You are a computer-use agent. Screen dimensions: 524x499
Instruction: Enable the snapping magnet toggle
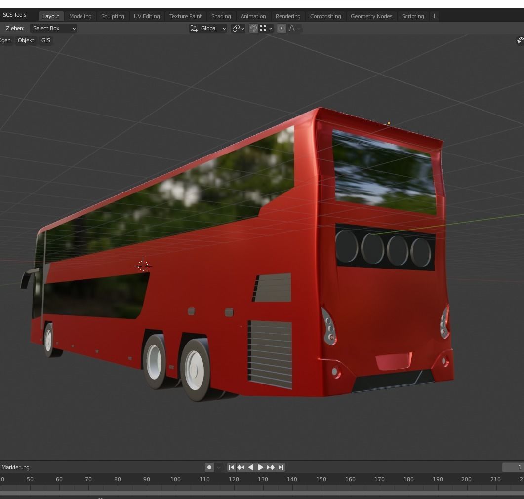click(x=253, y=28)
